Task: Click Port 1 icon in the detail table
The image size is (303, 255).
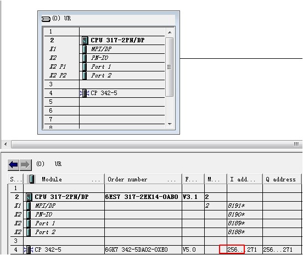Action: pos(29,223)
